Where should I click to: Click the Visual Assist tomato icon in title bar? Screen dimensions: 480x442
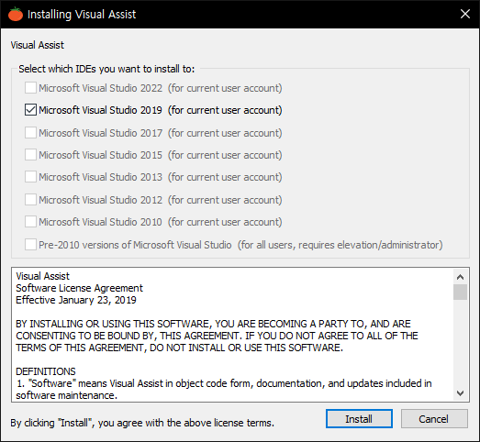point(16,14)
